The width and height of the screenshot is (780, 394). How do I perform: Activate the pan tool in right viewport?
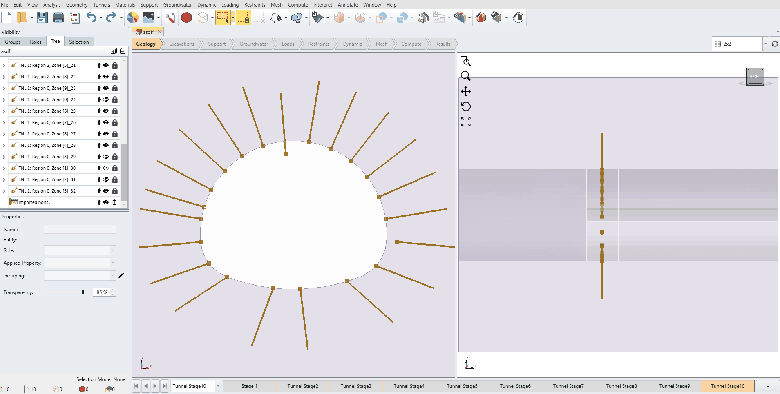pos(466,91)
